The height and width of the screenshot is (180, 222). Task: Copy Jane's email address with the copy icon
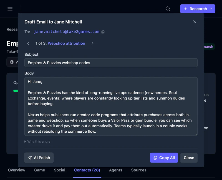[103, 32]
